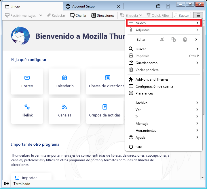Viewport: 207px width, 189px height.
Task: Expand the Nuevo submenu
Action: click(x=164, y=23)
